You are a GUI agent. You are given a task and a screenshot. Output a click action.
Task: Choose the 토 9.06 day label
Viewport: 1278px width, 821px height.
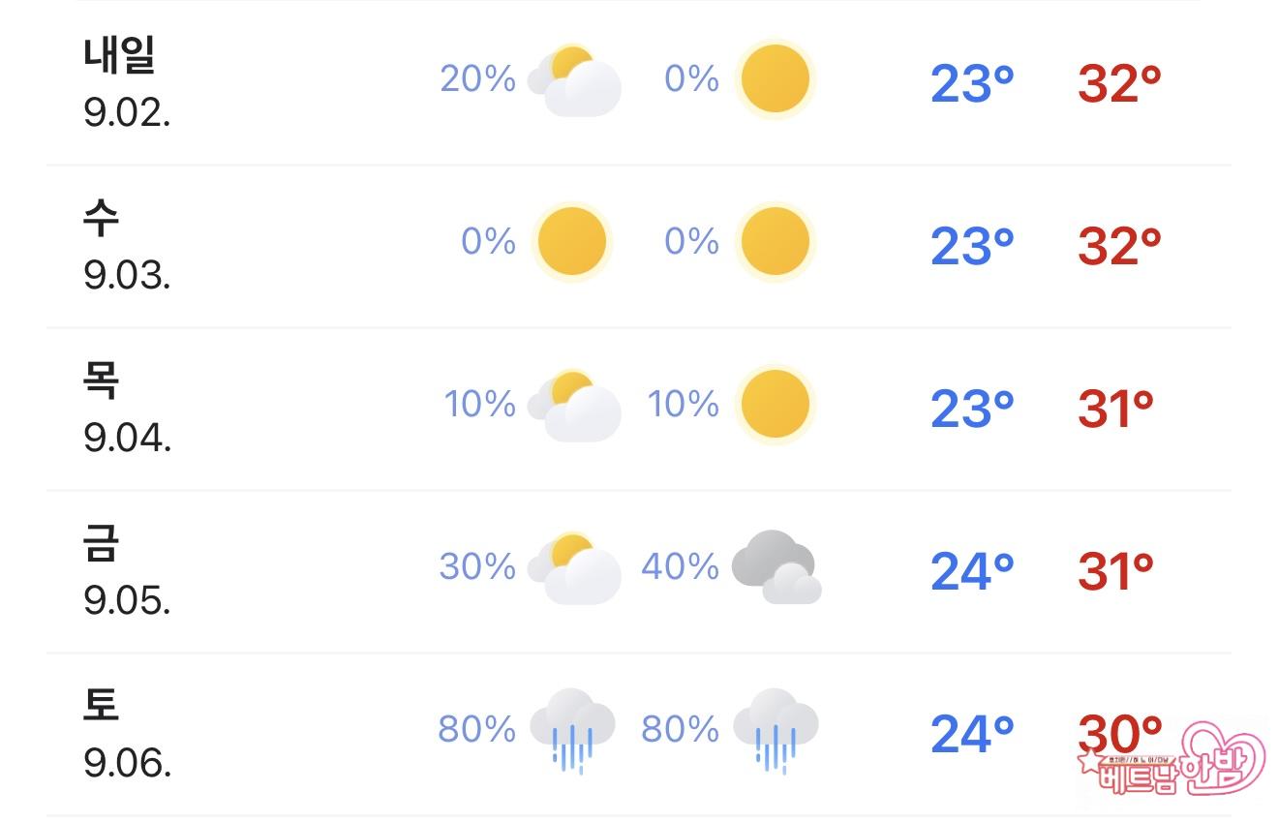click(x=127, y=734)
